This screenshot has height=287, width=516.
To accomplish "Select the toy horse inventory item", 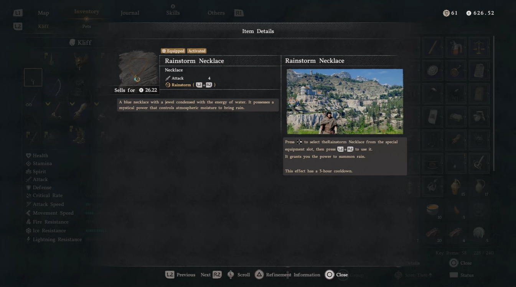I will pyautogui.click(x=456, y=47).
